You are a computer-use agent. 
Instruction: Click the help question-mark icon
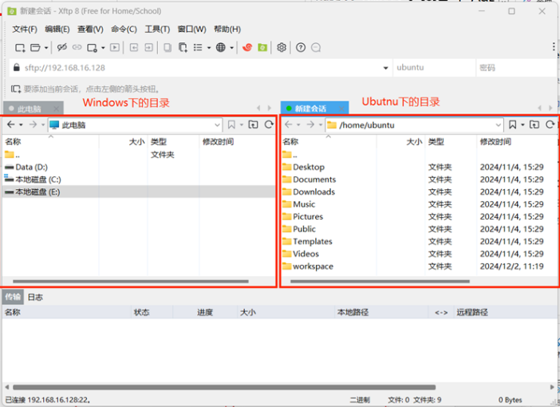click(x=301, y=47)
